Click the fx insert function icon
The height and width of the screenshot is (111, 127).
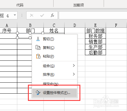click(x=52, y=15)
